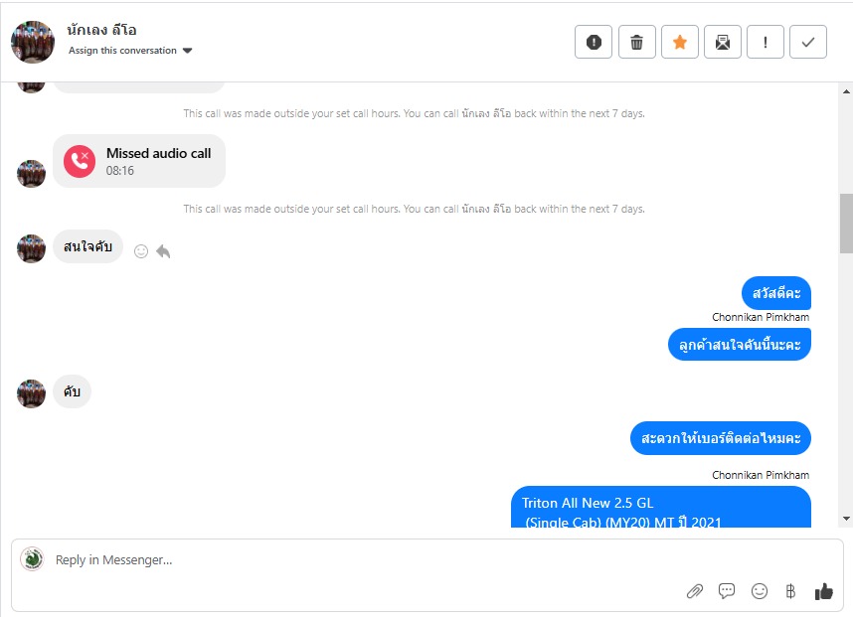Image resolution: width=853 pixels, height=617 pixels.
Task: Mark conversation as done with checkmark
Action: (808, 42)
